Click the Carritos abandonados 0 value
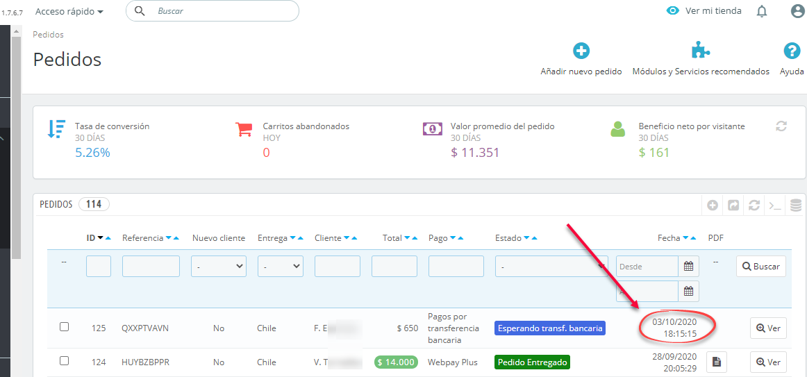 pos(266,152)
